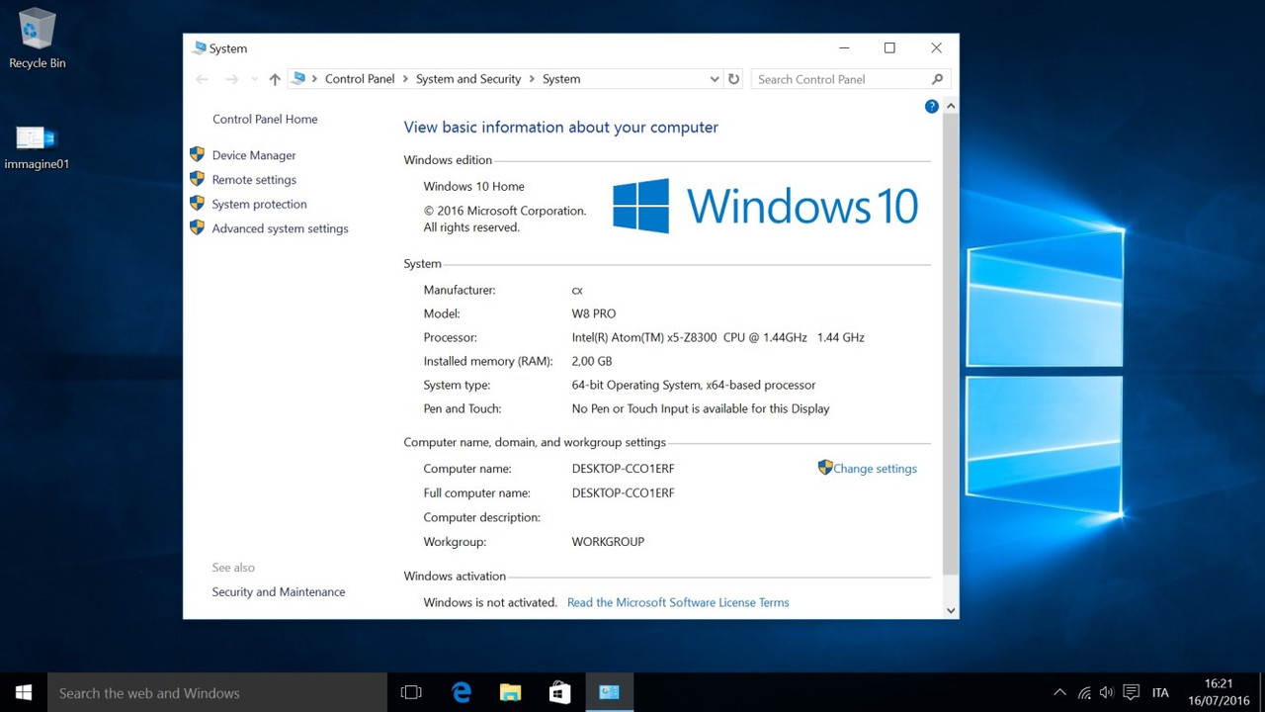Open File Explorer from taskbar
1265x712 pixels.
510,692
